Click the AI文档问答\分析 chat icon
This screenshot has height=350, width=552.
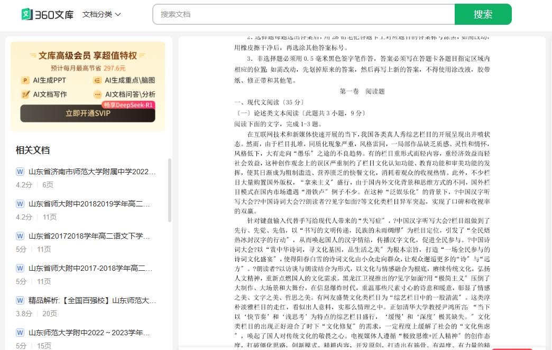(x=97, y=94)
